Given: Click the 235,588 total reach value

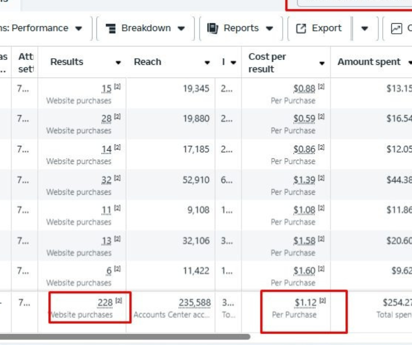Looking at the screenshot, I should coord(195,303).
